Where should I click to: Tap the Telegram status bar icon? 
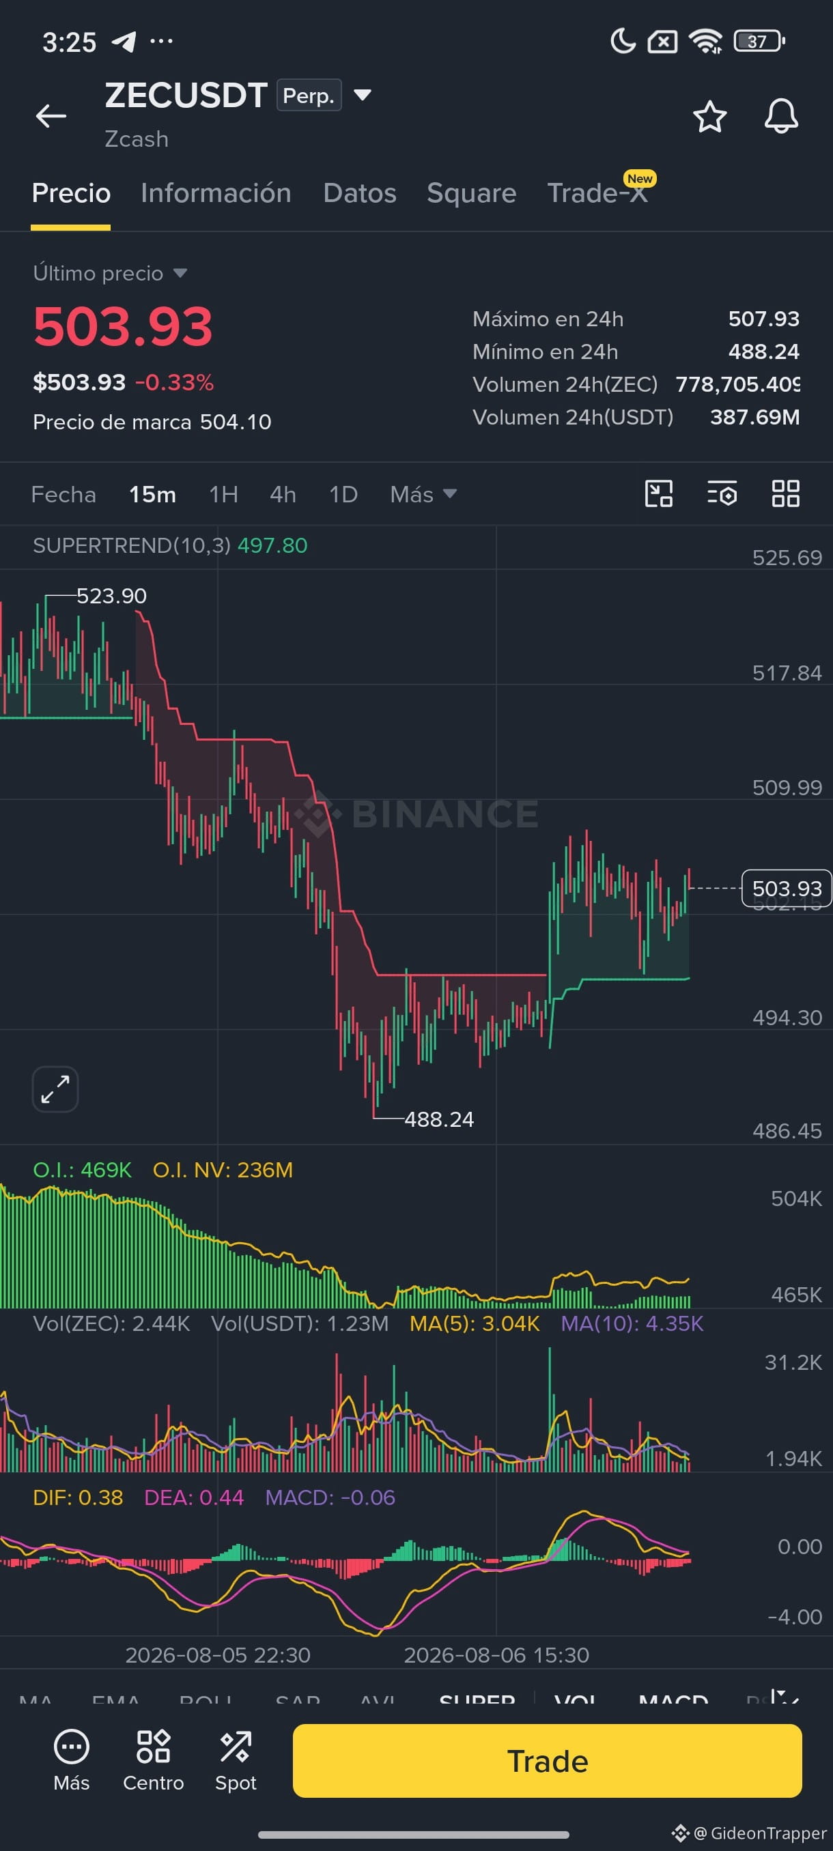pos(124,42)
